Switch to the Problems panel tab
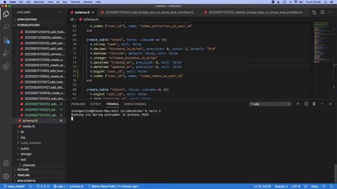 [x=78, y=104]
